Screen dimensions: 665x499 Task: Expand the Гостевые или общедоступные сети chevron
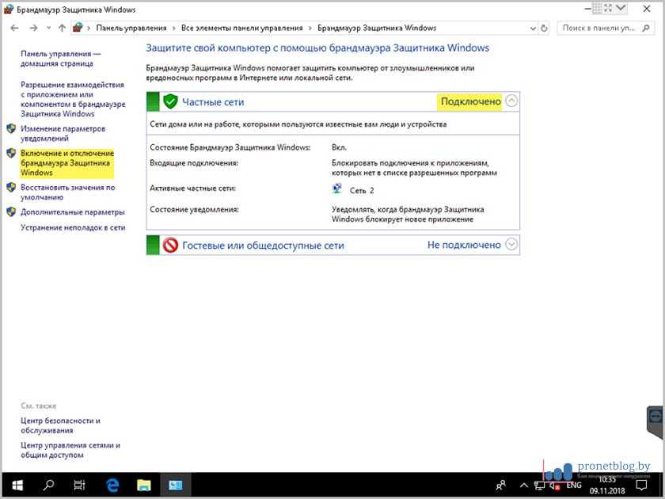click(511, 245)
